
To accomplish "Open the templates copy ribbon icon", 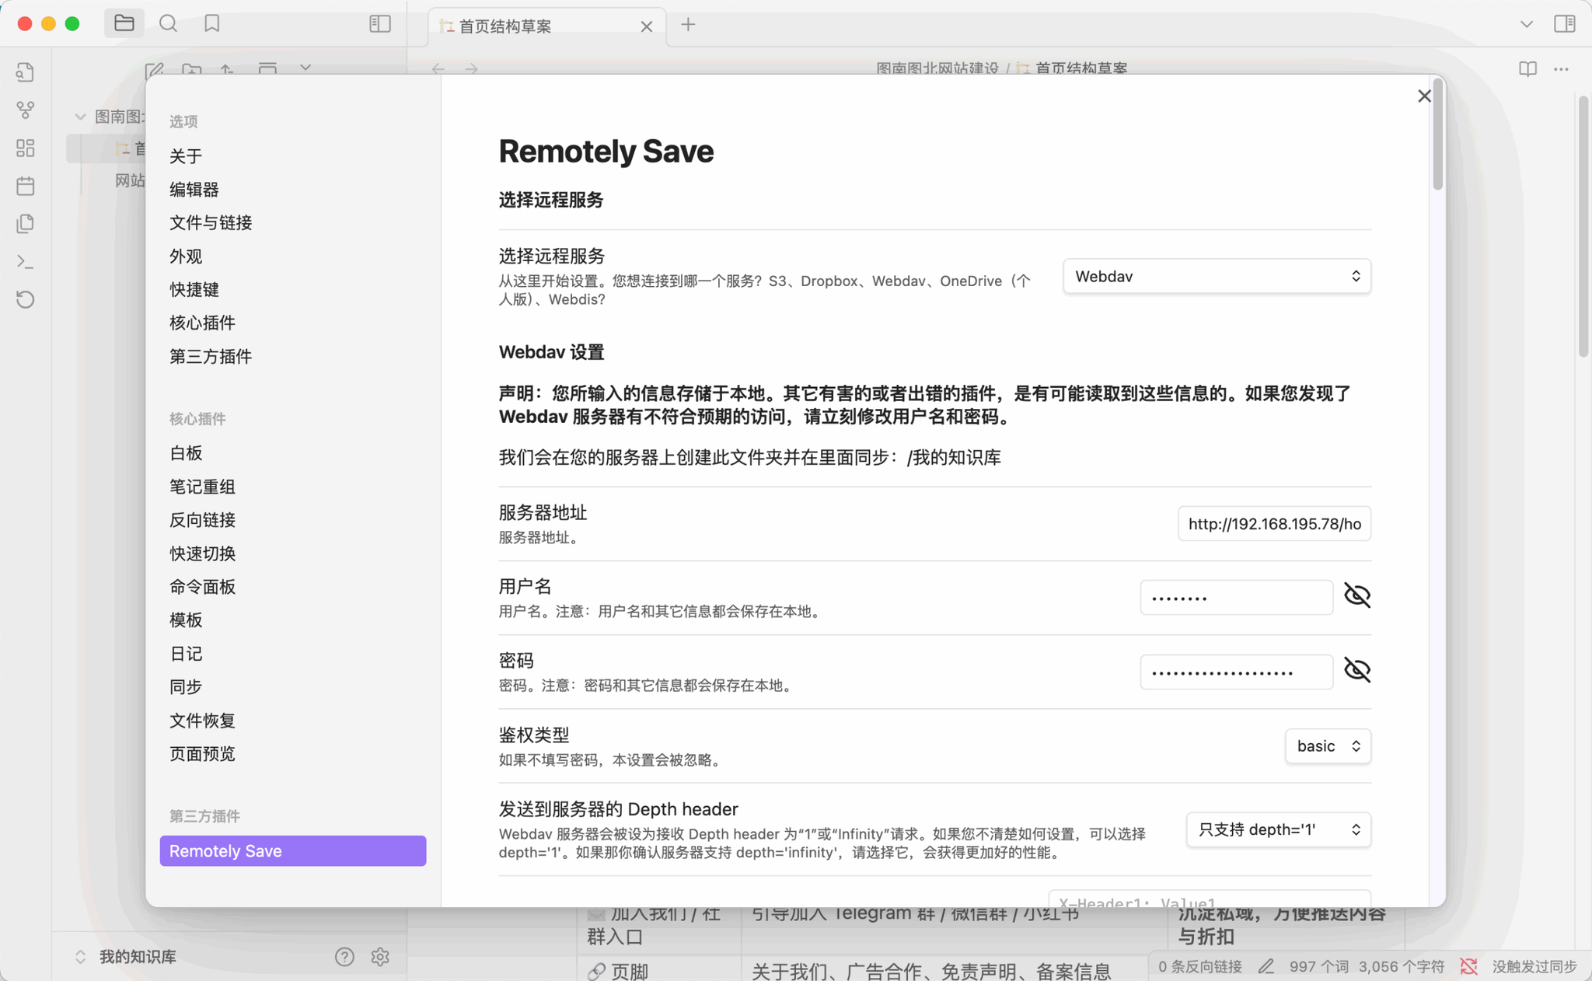I will pyautogui.click(x=25, y=224).
